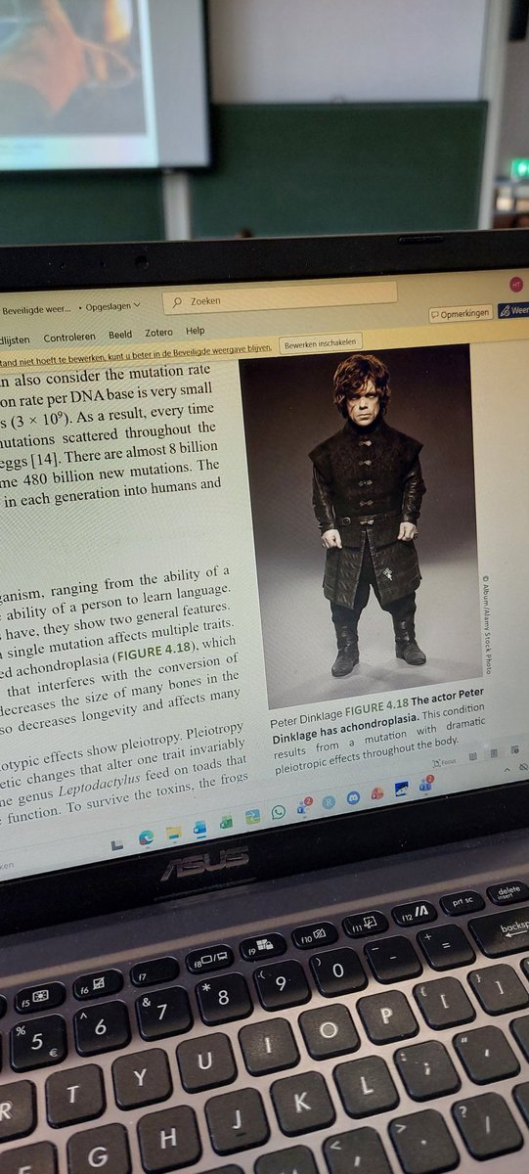Open Excel from the taskbar
529x1174 pixels.
tap(225, 822)
